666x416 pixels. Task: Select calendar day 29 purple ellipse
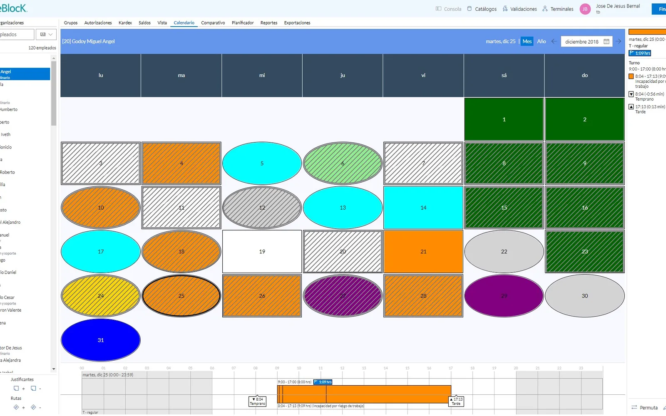tap(504, 296)
